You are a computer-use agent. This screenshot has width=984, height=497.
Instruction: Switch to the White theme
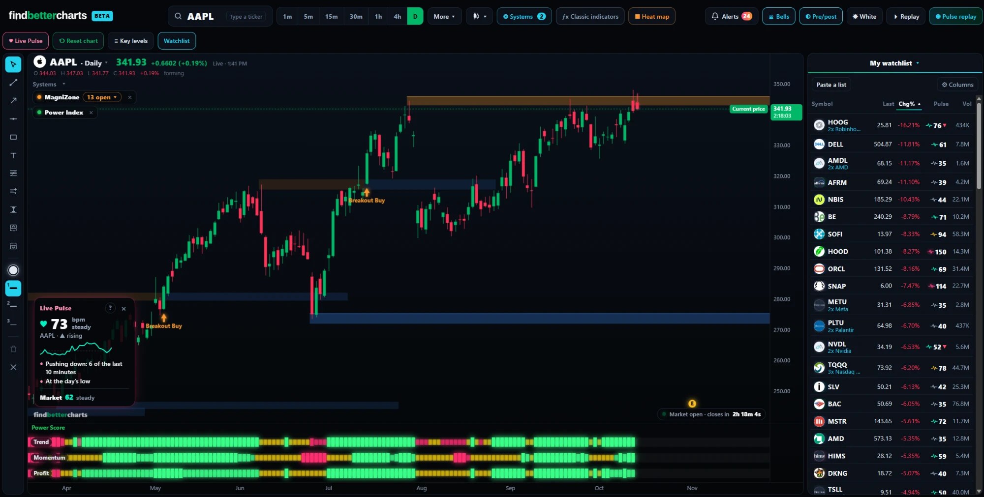coord(864,16)
